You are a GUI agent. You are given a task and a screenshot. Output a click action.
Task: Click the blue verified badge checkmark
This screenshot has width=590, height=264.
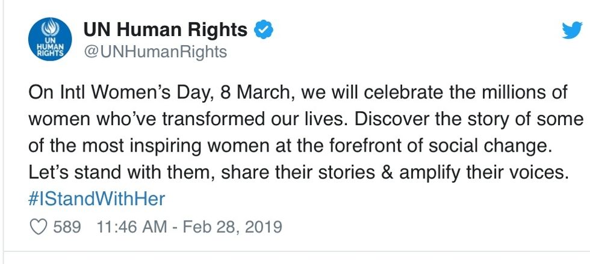(264, 30)
